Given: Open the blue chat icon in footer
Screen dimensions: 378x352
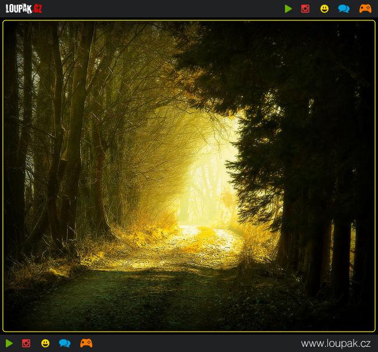Looking at the screenshot, I should [x=65, y=343].
